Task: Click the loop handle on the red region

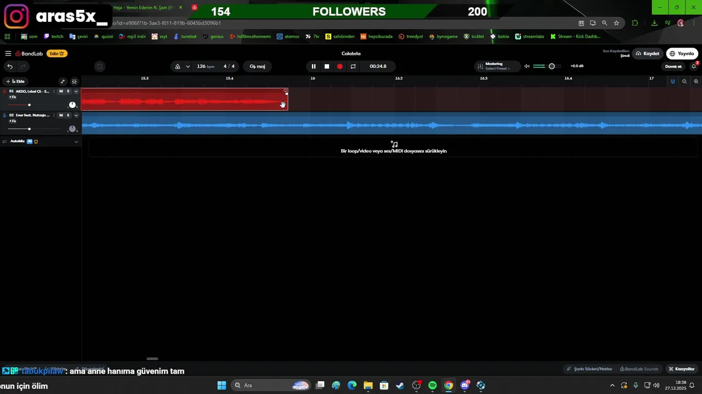Action: pos(285,90)
